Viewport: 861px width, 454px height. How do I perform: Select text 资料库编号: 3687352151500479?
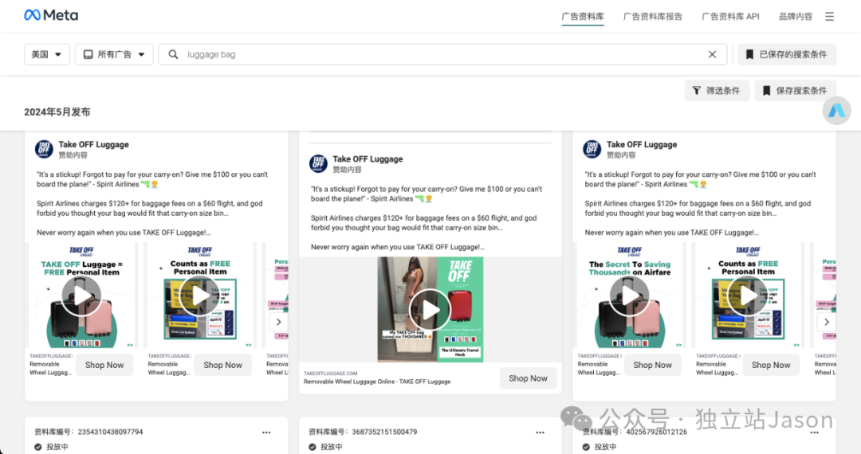(x=363, y=432)
